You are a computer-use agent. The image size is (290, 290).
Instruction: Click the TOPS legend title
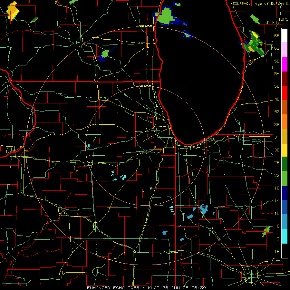[283, 19]
